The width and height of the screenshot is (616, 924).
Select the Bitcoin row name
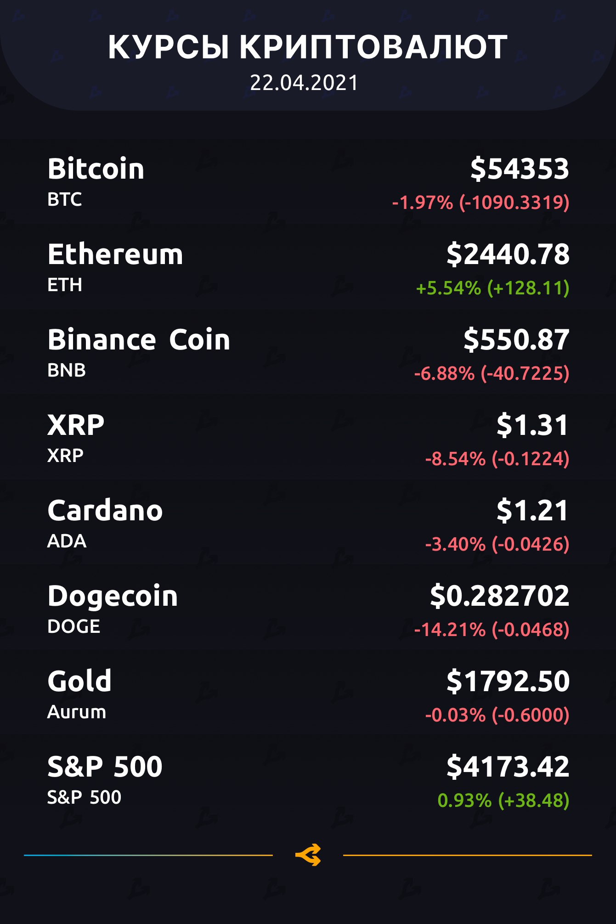[x=96, y=169]
